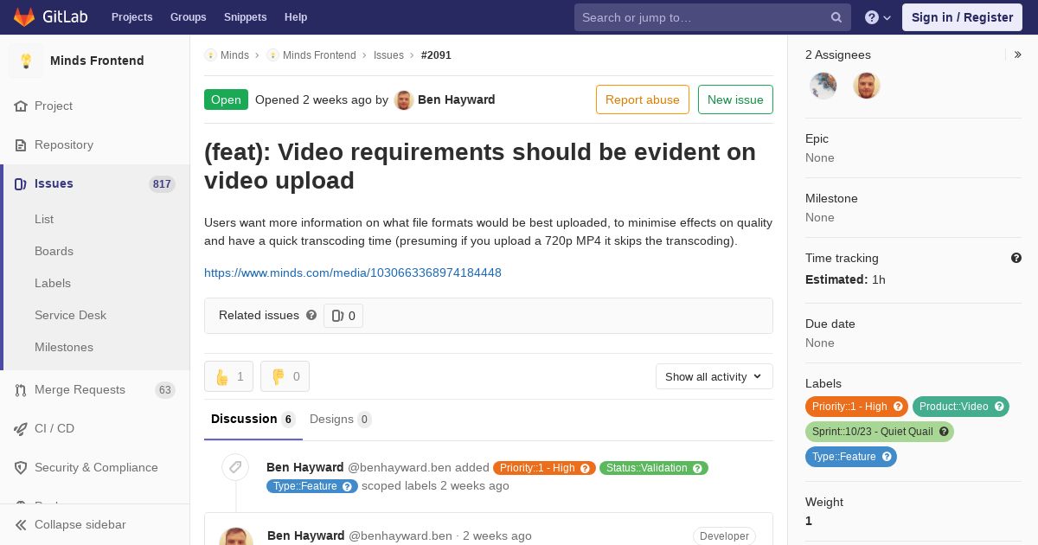Image resolution: width=1038 pixels, height=545 pixels.
Task: Toggle the thumbs up reaction
Action: [228, 376]
